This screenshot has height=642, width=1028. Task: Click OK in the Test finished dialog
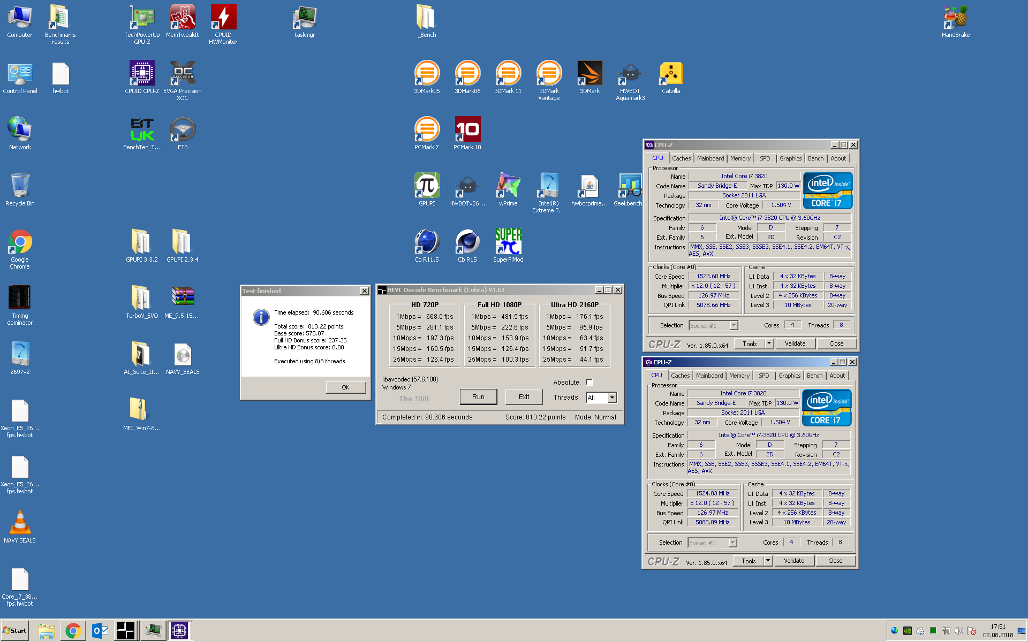[x=345, y=387]
